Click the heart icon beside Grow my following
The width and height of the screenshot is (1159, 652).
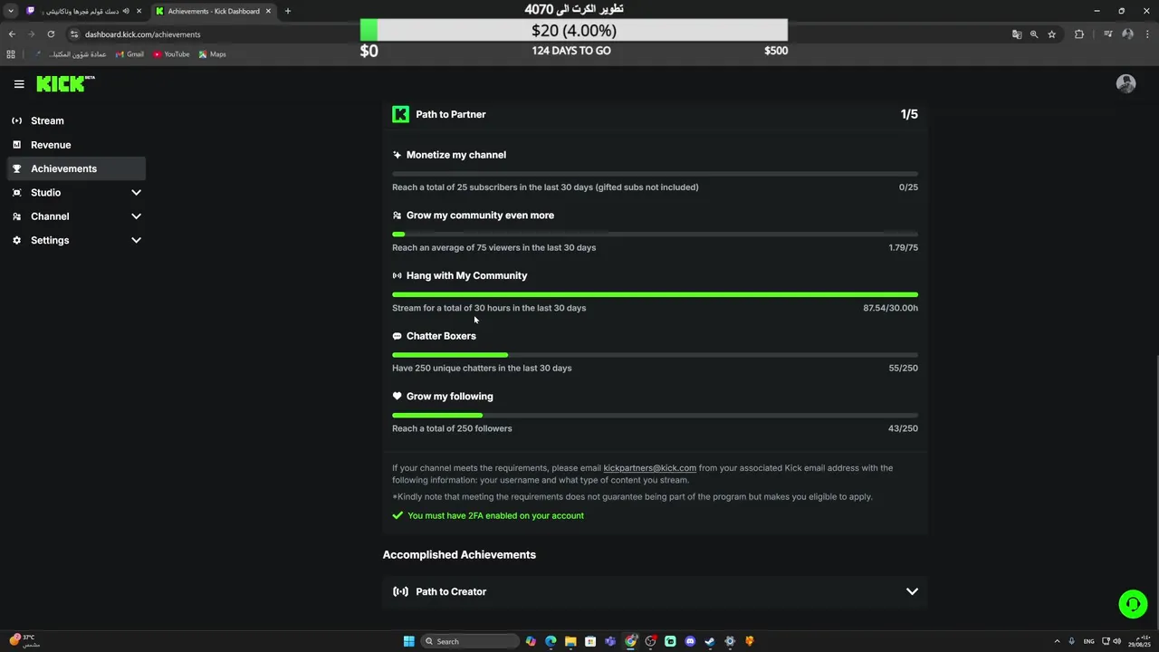click(397, 397)
